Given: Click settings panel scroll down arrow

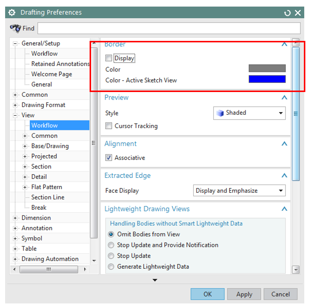Looking at the screenshot, I should 296,269.
